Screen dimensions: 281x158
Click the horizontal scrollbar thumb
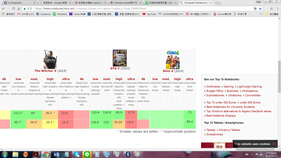pyautogui.click(x=255, y=149)
